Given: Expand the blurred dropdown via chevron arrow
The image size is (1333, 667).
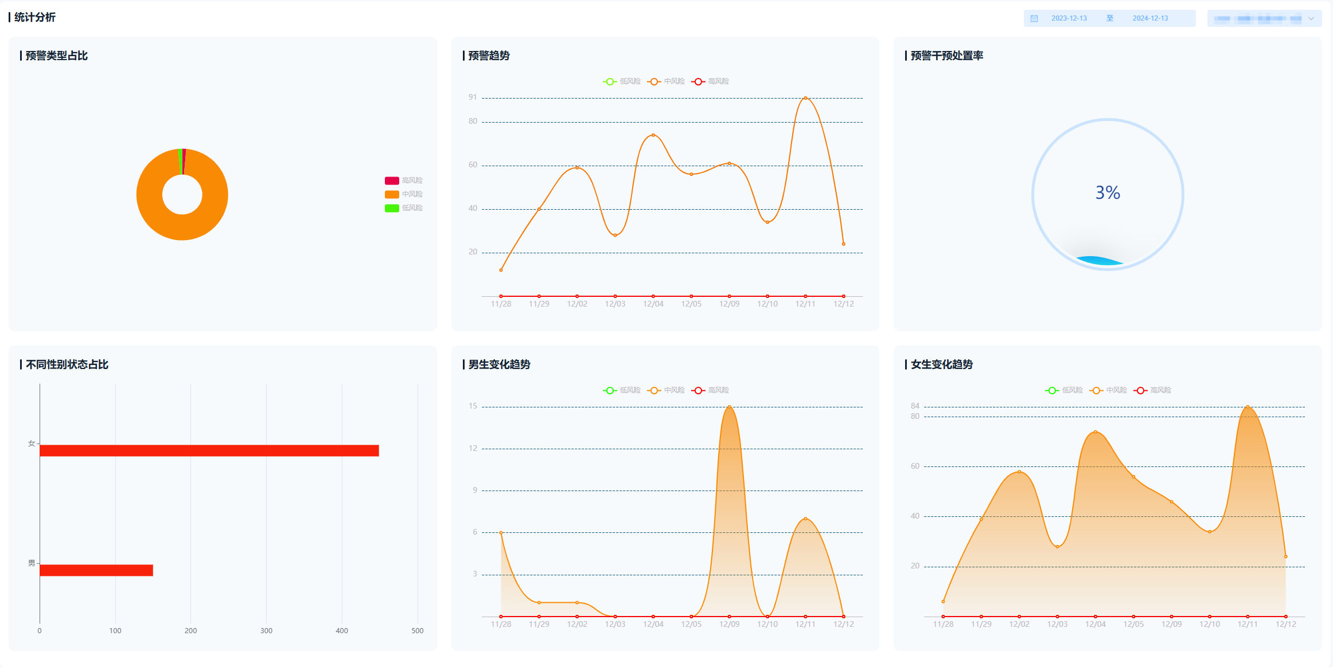Looking at the screenshot, I should tap(1311, 18).
